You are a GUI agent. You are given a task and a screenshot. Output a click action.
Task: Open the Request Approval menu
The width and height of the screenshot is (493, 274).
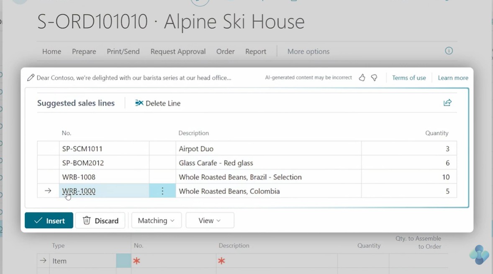[x=178, y=51]
